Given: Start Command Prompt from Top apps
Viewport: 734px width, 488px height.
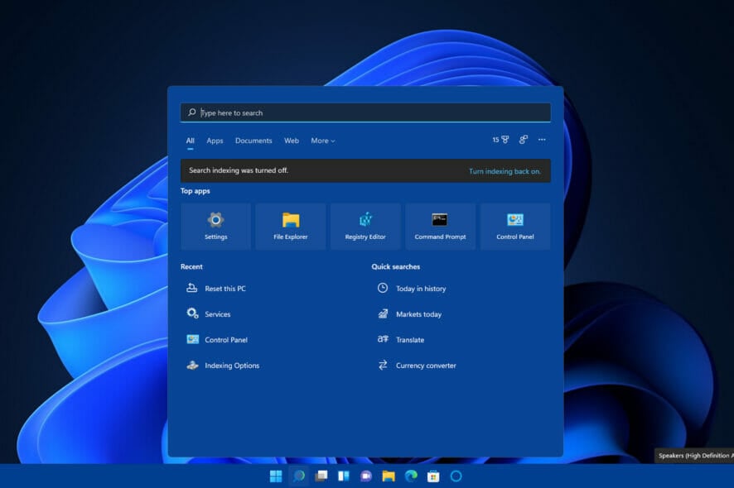Looking at the screenshot, I should point(440,226).
